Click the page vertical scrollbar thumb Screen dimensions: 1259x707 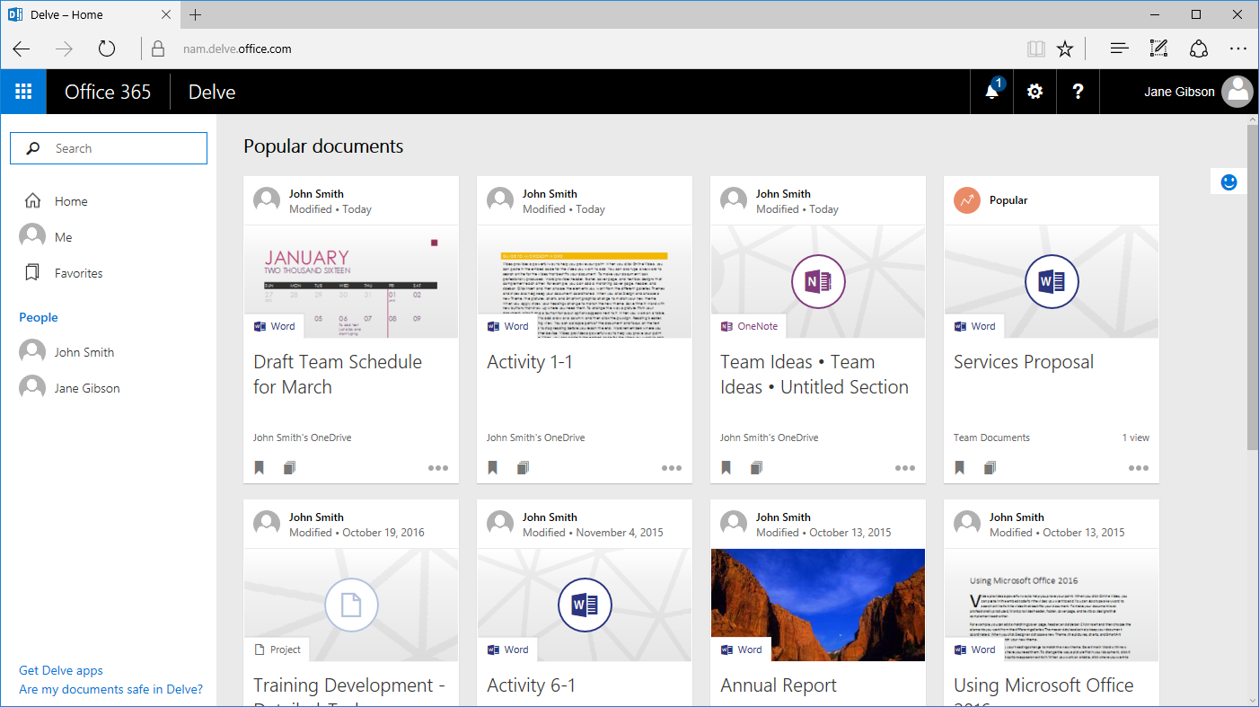tap(1253, 287)
